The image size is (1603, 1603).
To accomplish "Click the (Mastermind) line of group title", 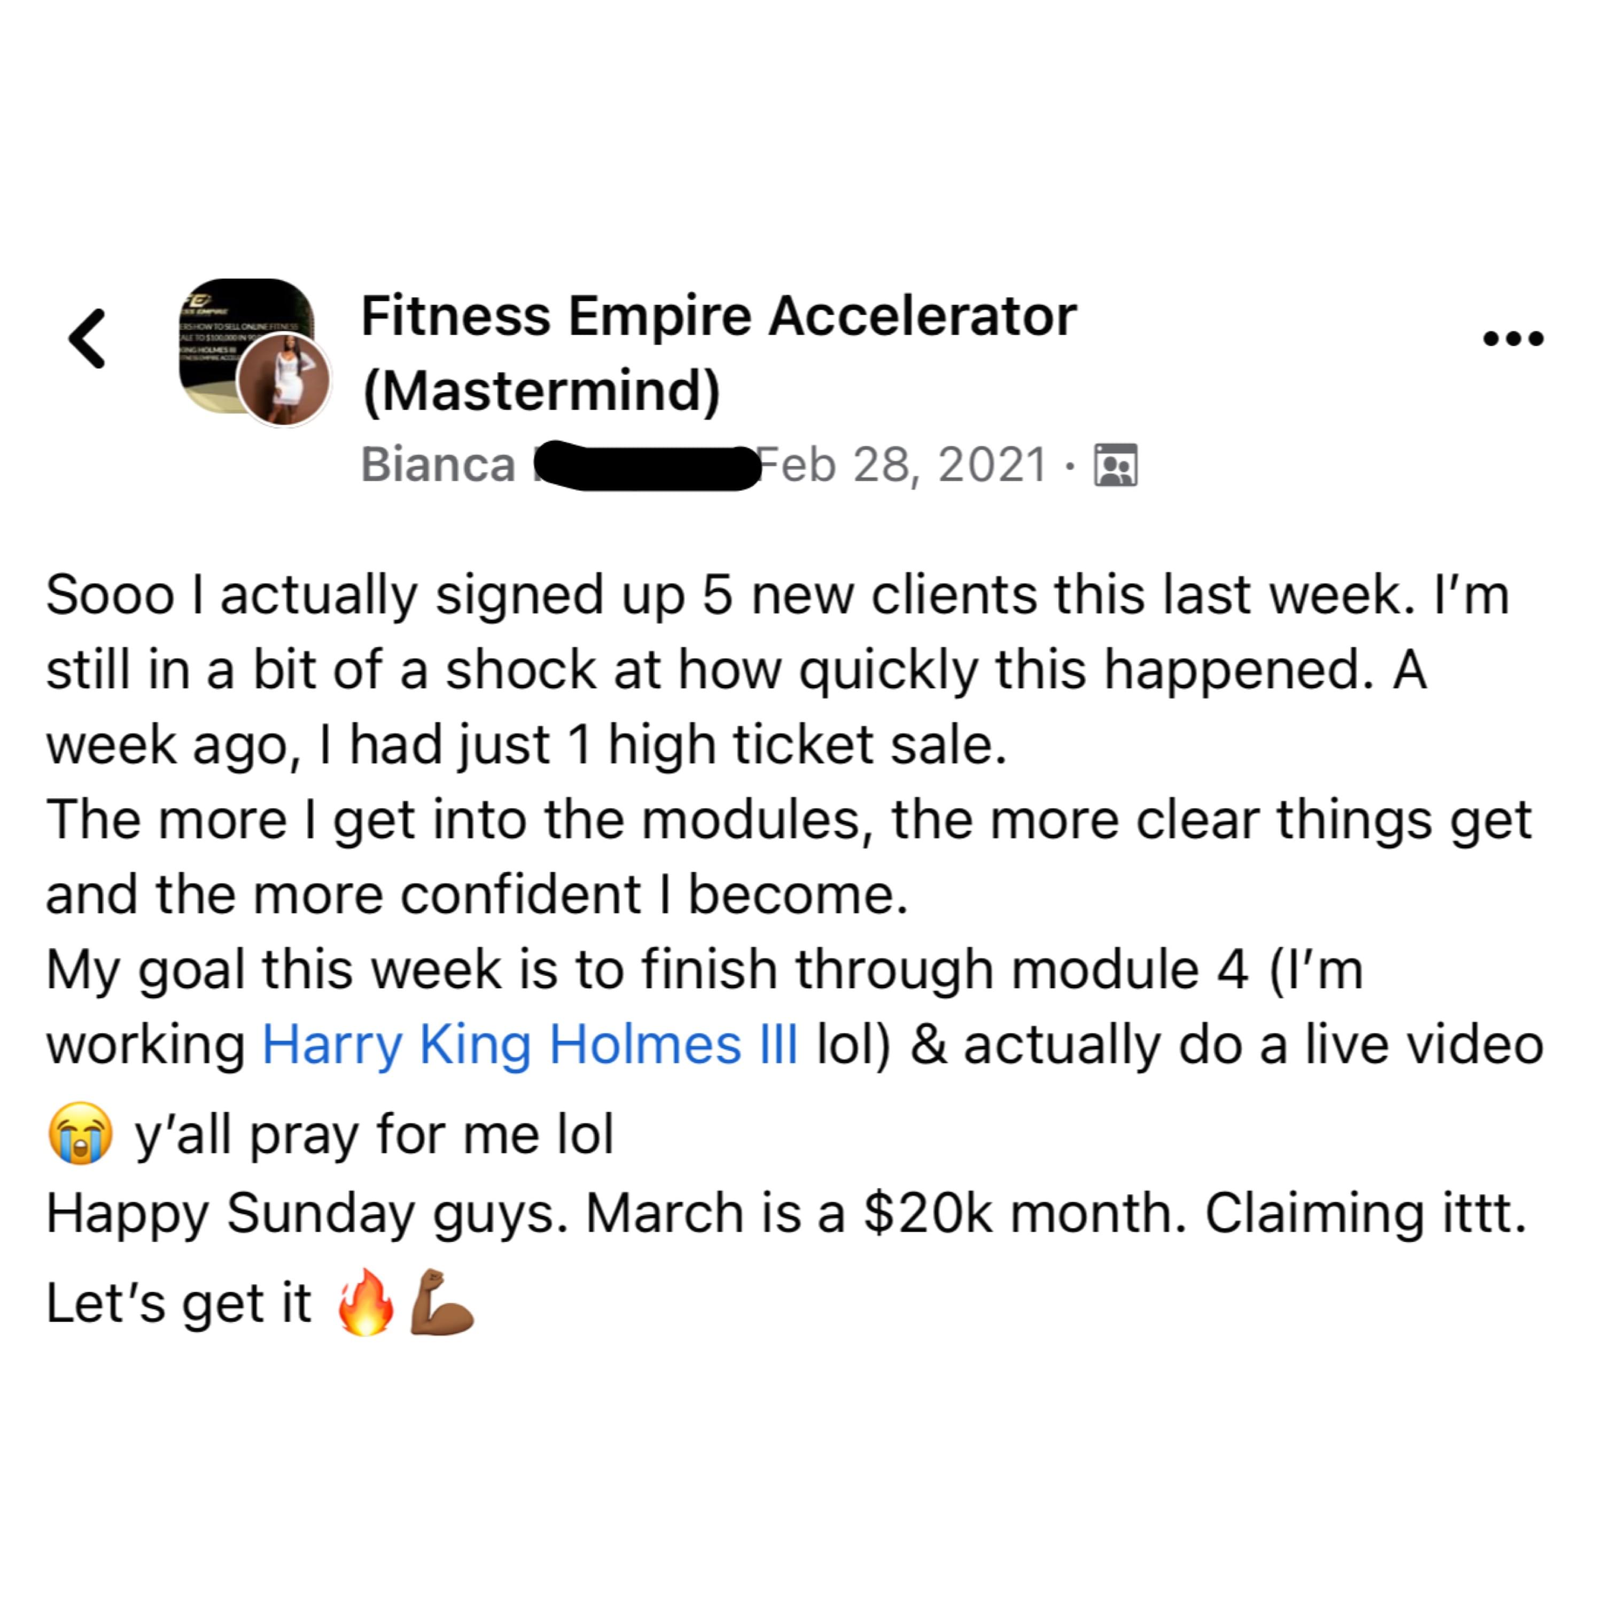I will click(x=542, y=391).
